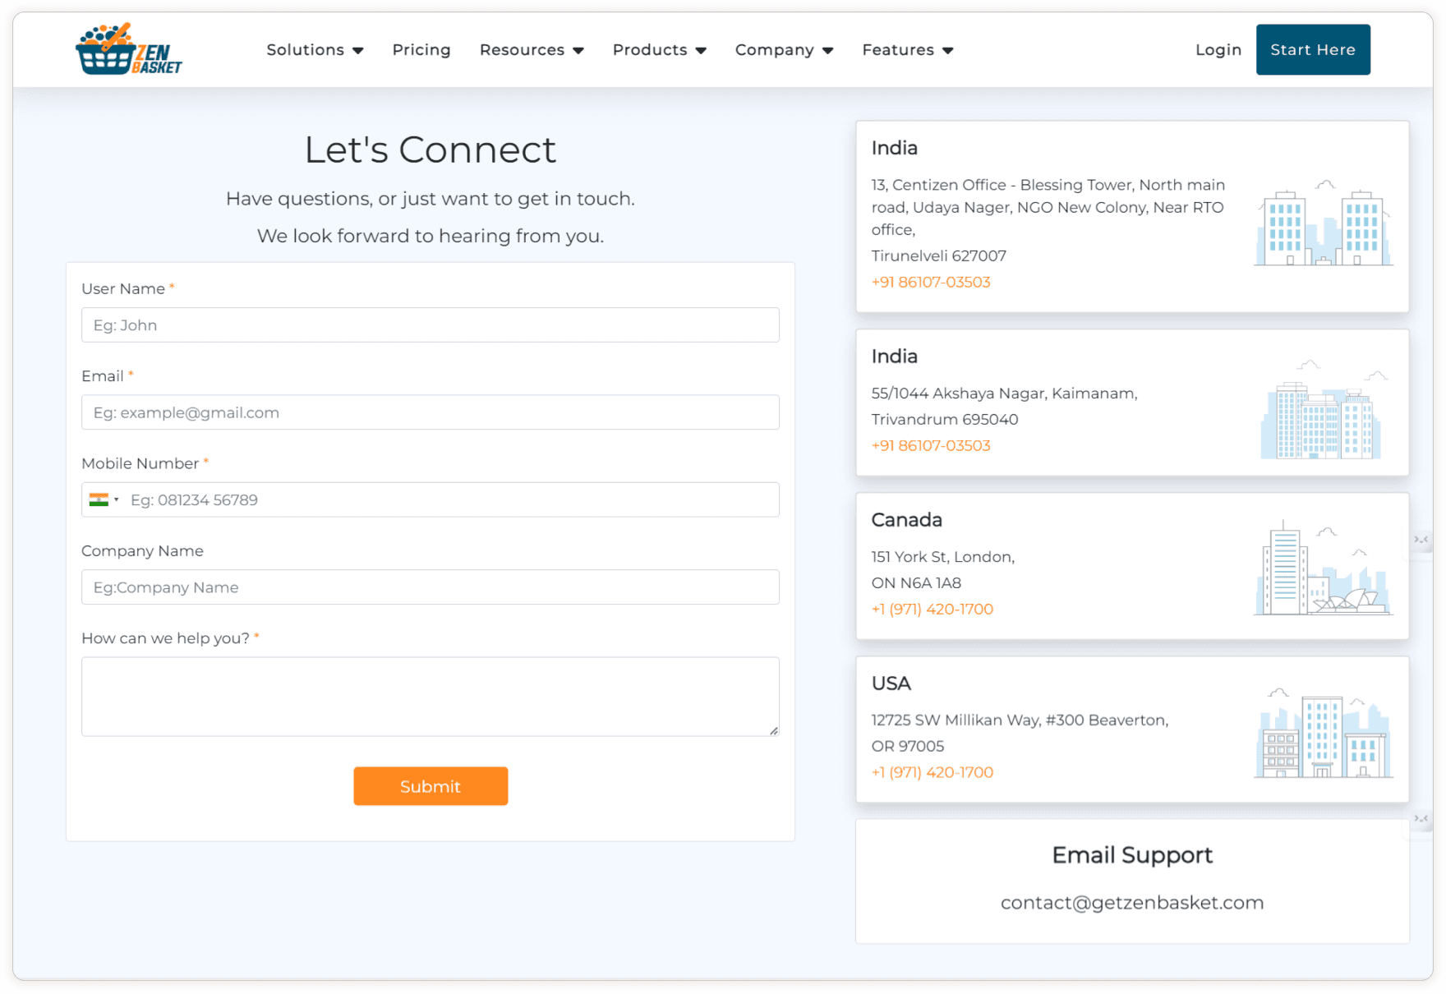Click the USA office building illustration
This screenshot has width=1446, height=994.
1323,734
